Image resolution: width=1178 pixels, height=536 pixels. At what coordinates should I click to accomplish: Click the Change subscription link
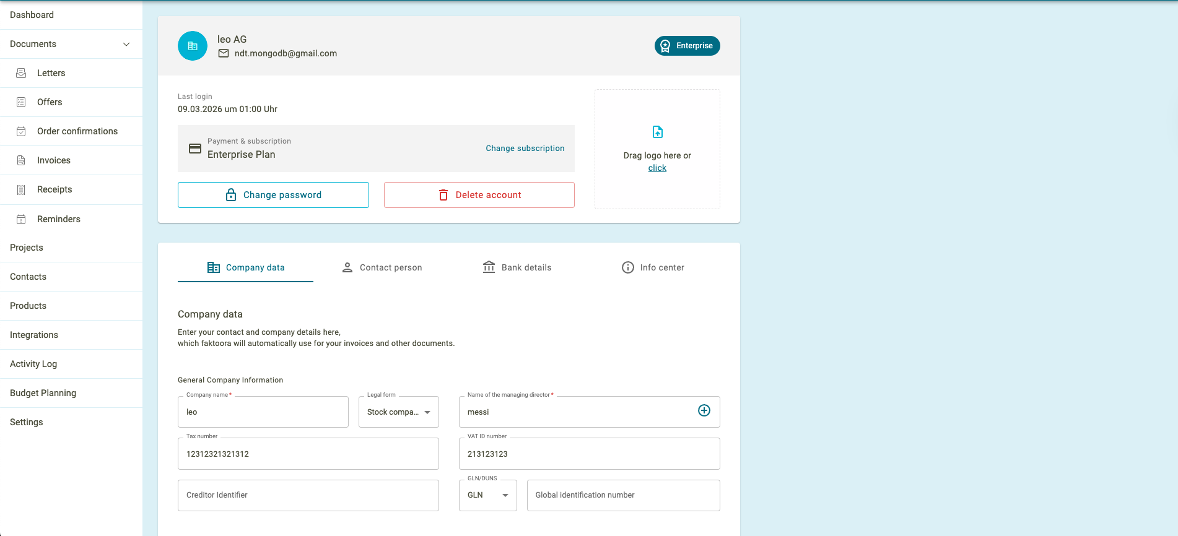pyautogui.click(x=525, y=149)
